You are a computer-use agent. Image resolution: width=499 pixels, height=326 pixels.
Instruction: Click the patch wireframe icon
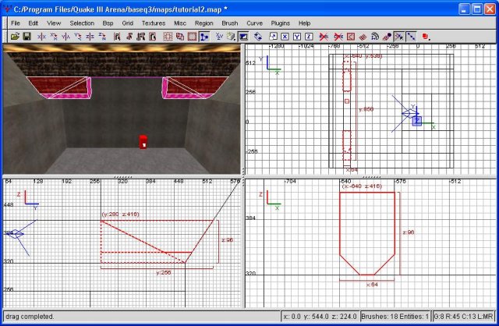coord(363,37)
